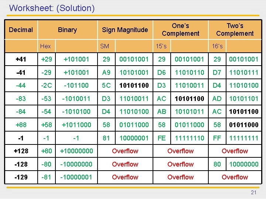The width and height of the screenshot is (266, 199).
Task: Select the "+128" decimal cell
Action: pos(21,151)
